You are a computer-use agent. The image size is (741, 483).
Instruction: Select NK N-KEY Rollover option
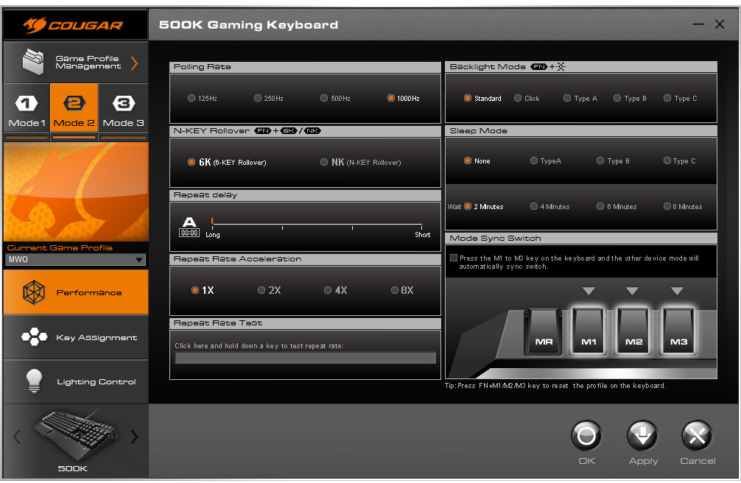point(325,162)
